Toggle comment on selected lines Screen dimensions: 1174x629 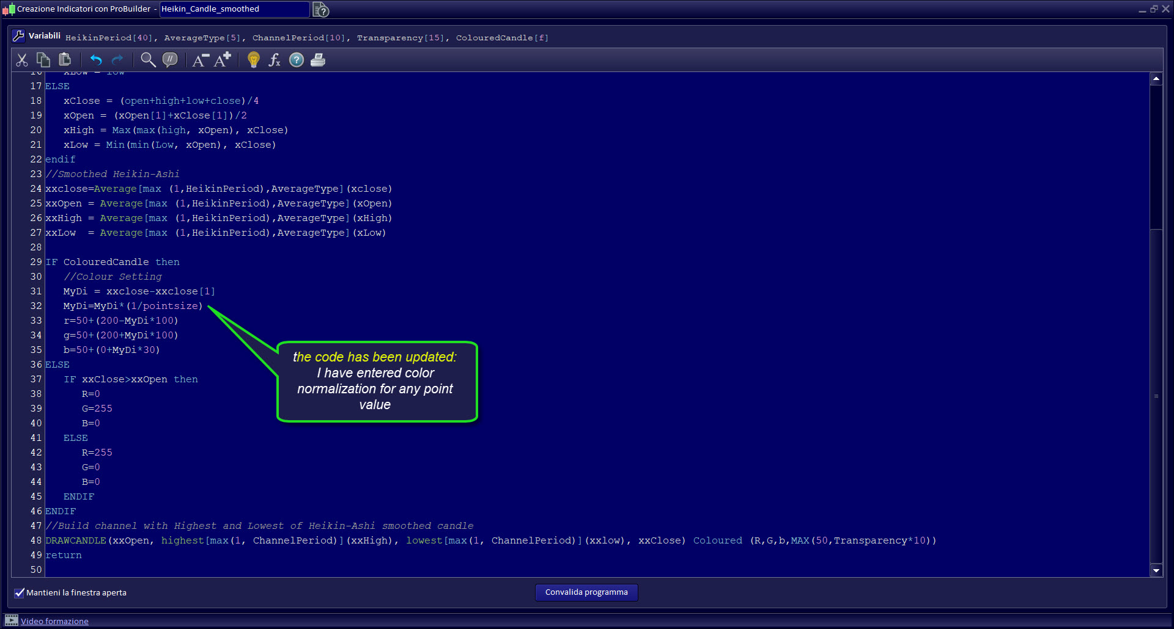point(170,60)
